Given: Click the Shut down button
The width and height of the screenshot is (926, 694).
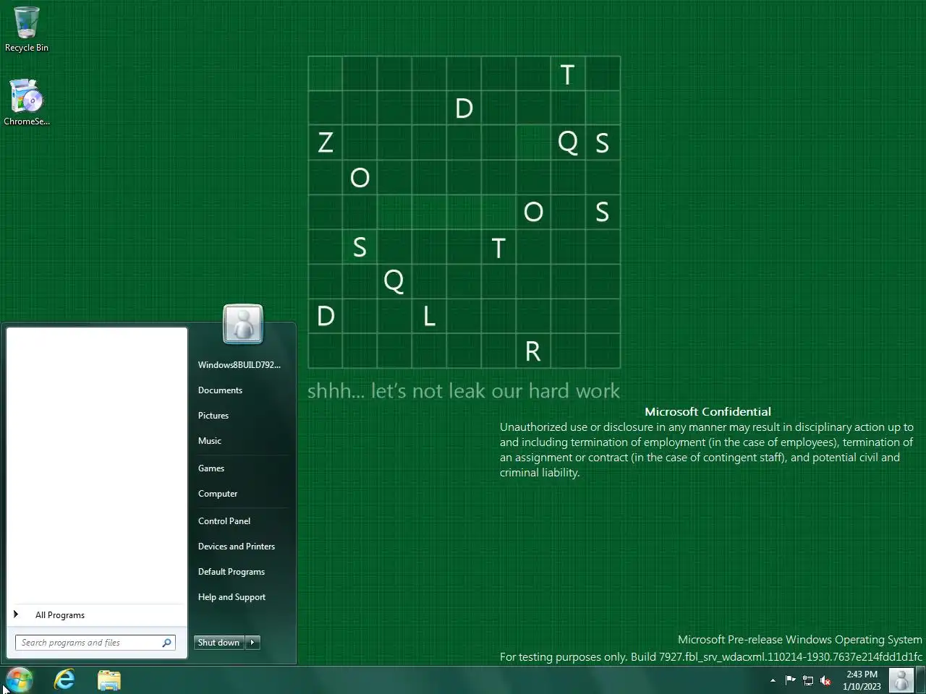Looking at the screenshot, I should (219, 643).
